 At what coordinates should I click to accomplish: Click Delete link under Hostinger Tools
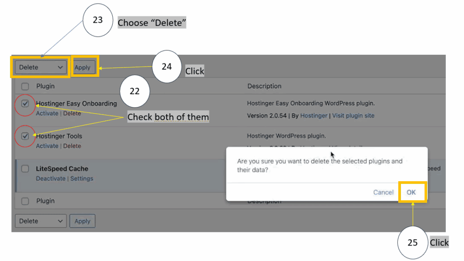point(72,146)
